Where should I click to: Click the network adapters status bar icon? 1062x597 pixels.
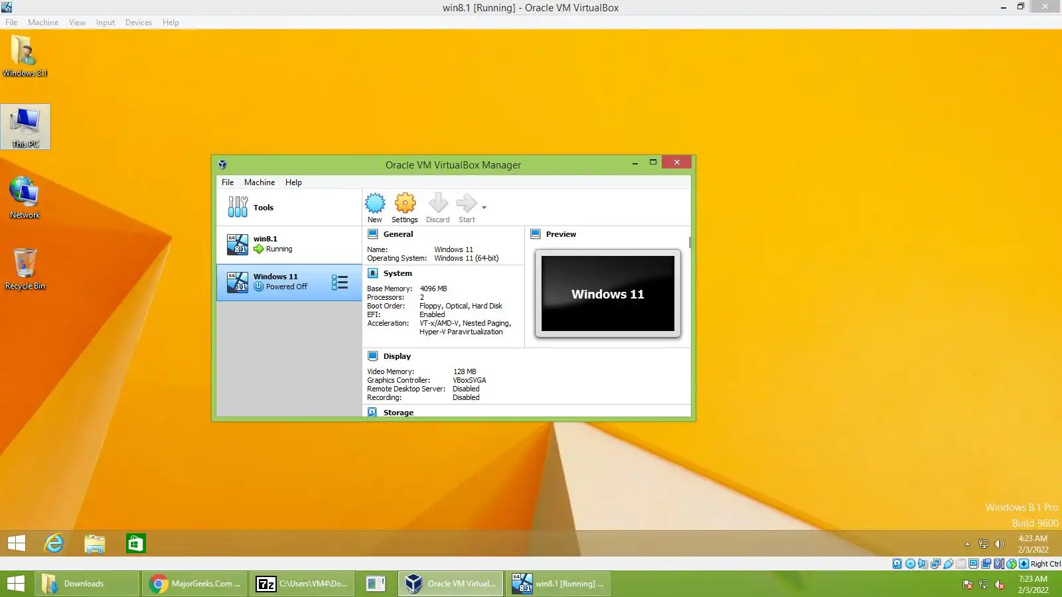935,564
